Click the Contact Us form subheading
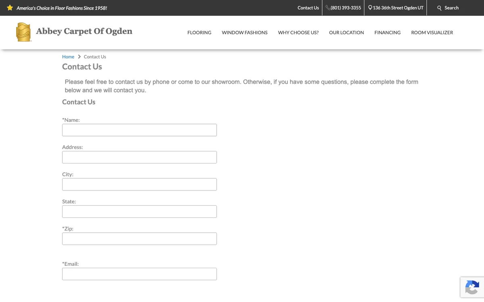484x302 pixels. point(79,102)
